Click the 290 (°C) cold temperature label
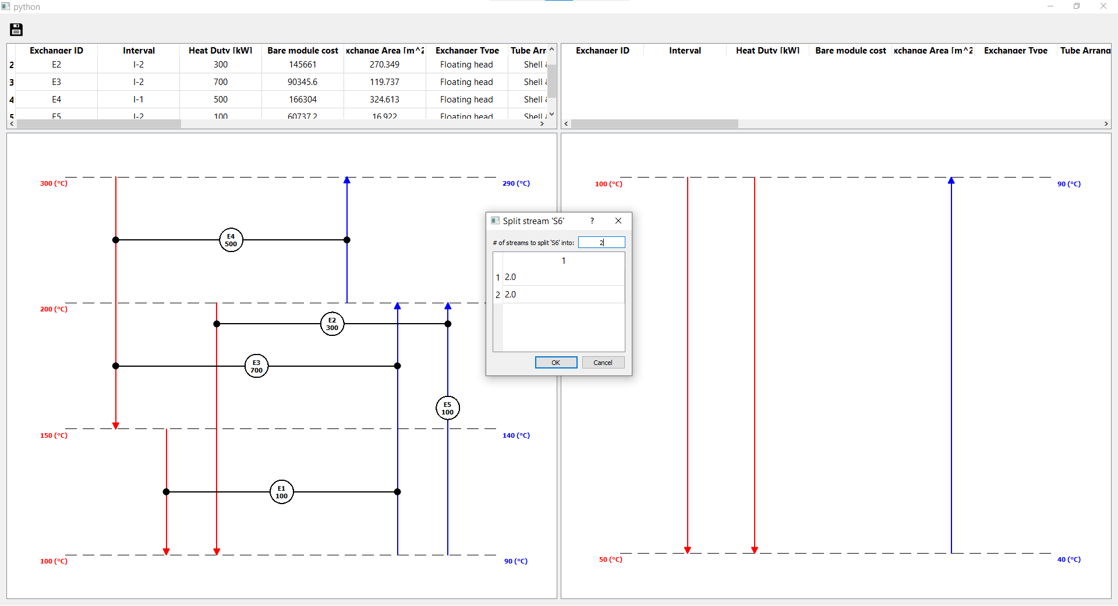Screen dimensions: 1118x606 pyautogui.click(x=516, y=183)
